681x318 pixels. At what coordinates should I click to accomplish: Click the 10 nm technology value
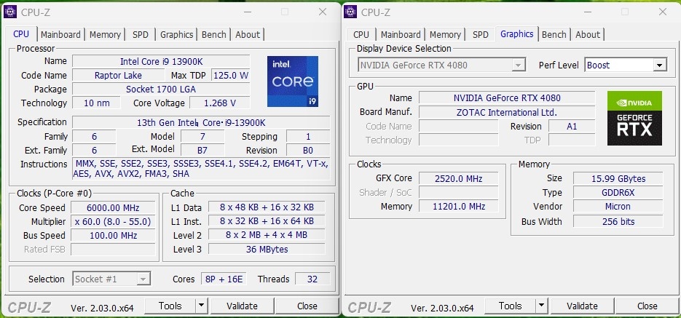tap(96, 103)
